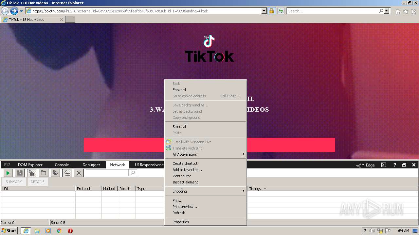Click the search magnifier in browser toolbar
The height and width of the screenshot is (235, 419).
[x=381, y=11]
